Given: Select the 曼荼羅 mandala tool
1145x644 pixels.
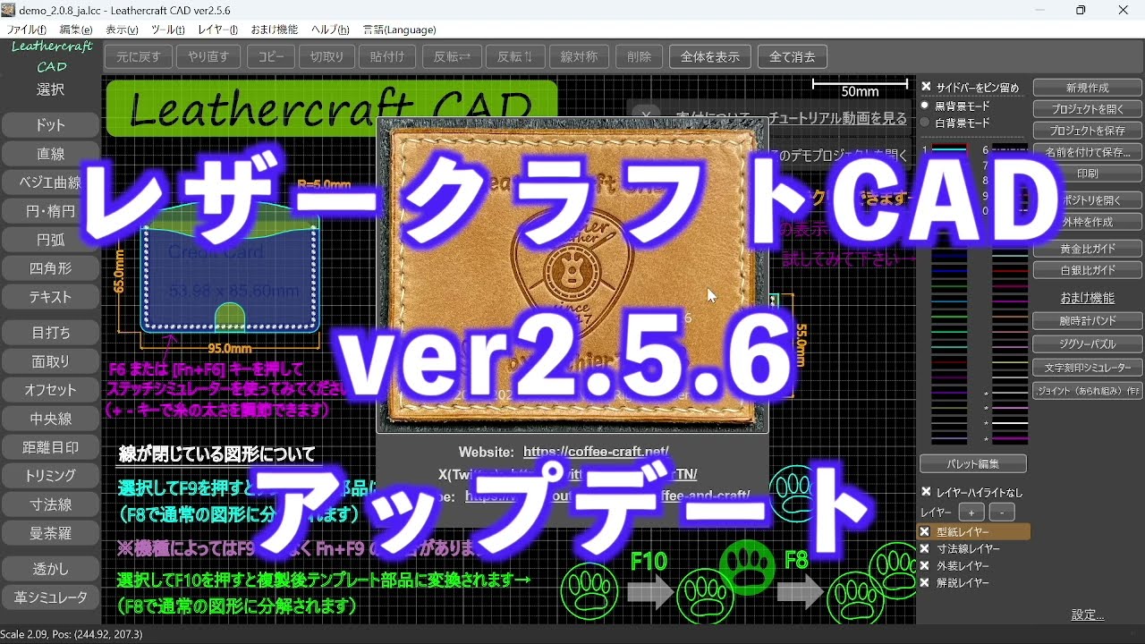Looking at the screenshot, I should (x=51, y=533).
